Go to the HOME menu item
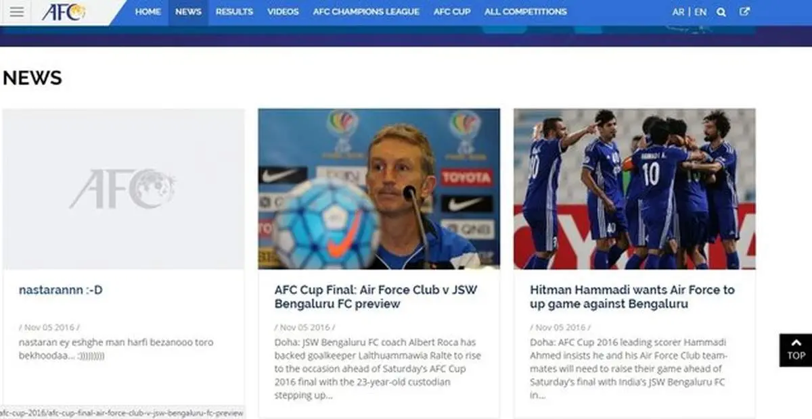The image size is (812, 419). click(148, 11)
